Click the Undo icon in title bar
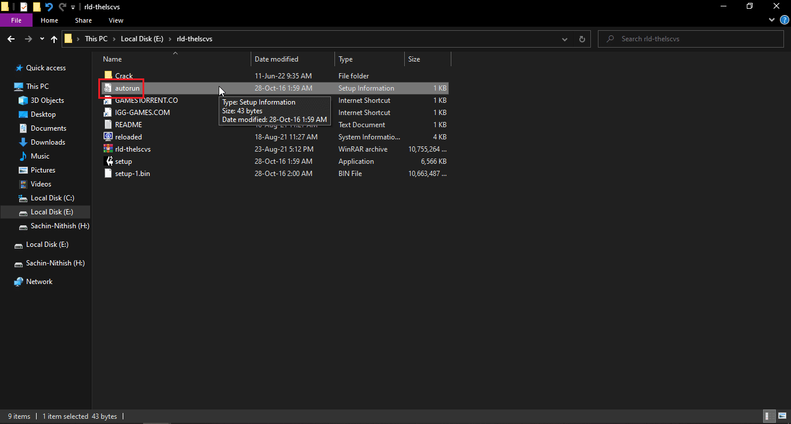The image size is (791, 424). coord(49,7)
